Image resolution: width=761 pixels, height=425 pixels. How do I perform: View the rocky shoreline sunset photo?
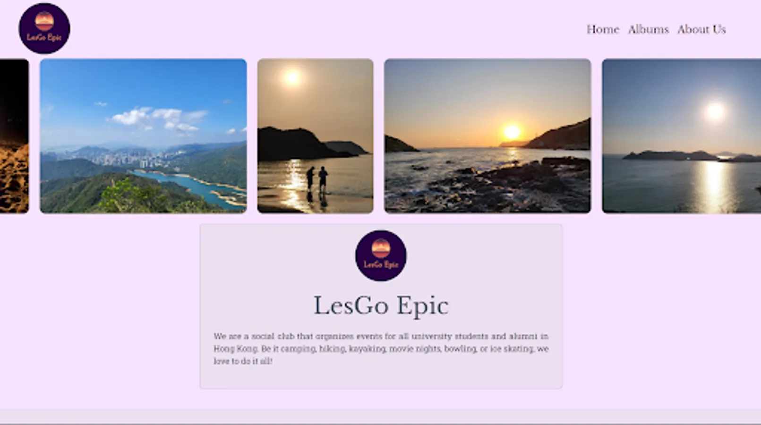[x=487, y=136]
